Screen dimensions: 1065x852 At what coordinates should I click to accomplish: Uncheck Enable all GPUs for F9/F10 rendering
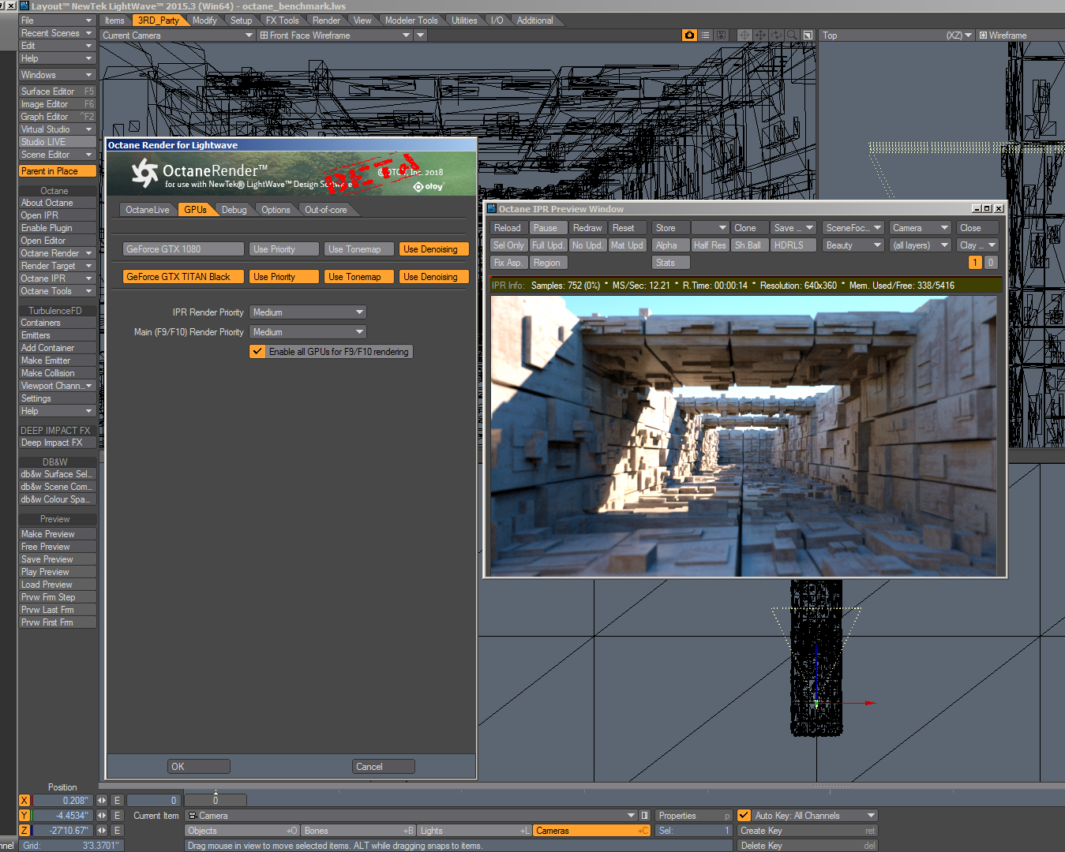coord(257,352)
